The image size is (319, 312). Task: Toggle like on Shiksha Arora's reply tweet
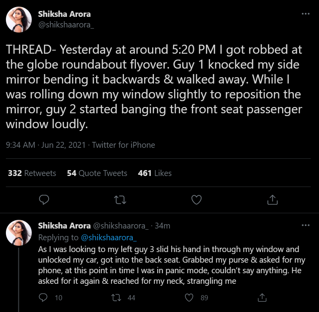[x=189, y=298]
